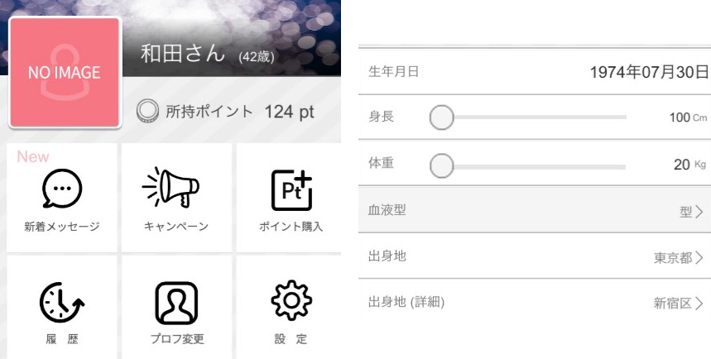Tap the campaign megaphone icon
Viewport: 711px width, 359px height.
[x=175, y=189]
